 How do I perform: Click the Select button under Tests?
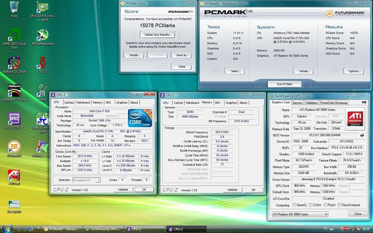pyautogui.click(x=236, y=71)
